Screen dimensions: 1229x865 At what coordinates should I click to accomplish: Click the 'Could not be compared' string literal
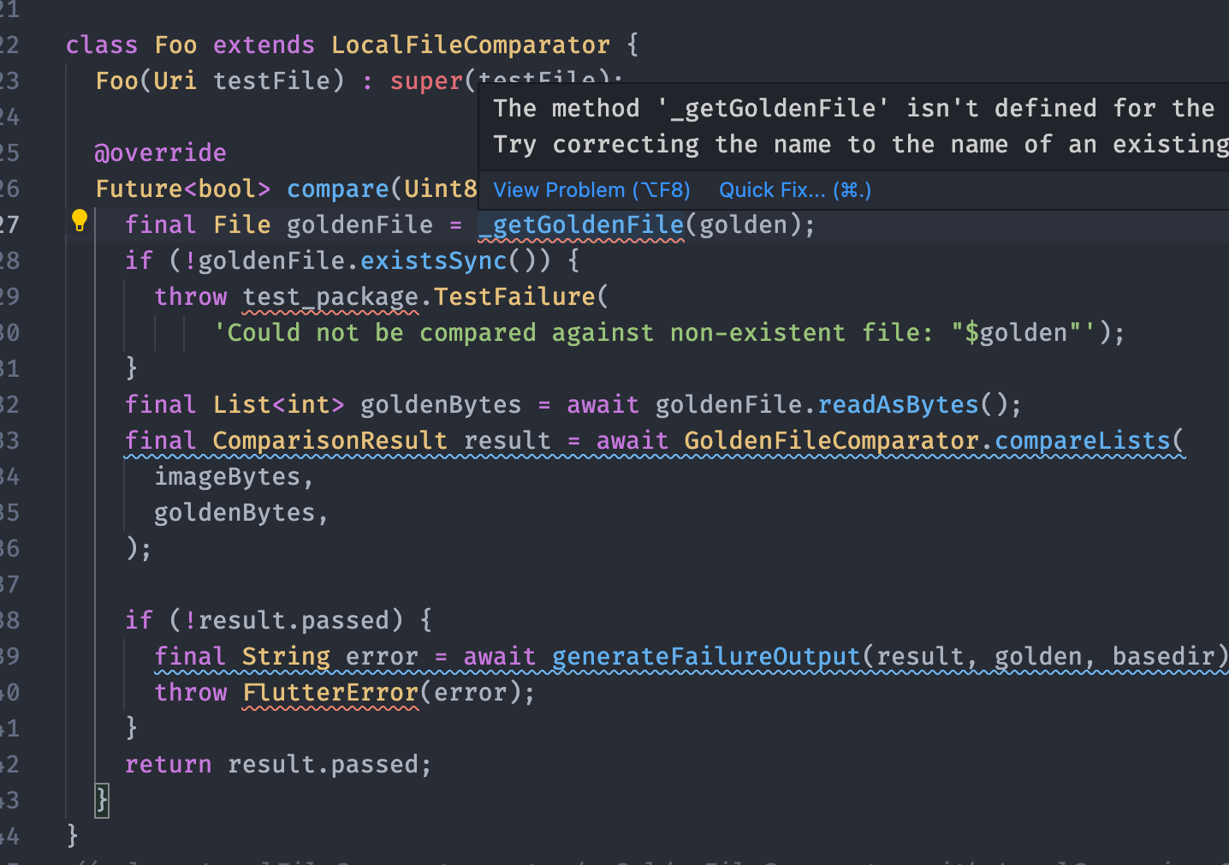656,333
